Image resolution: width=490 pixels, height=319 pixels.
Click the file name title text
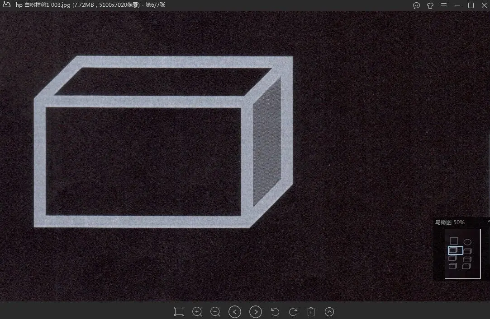[90, 5]
